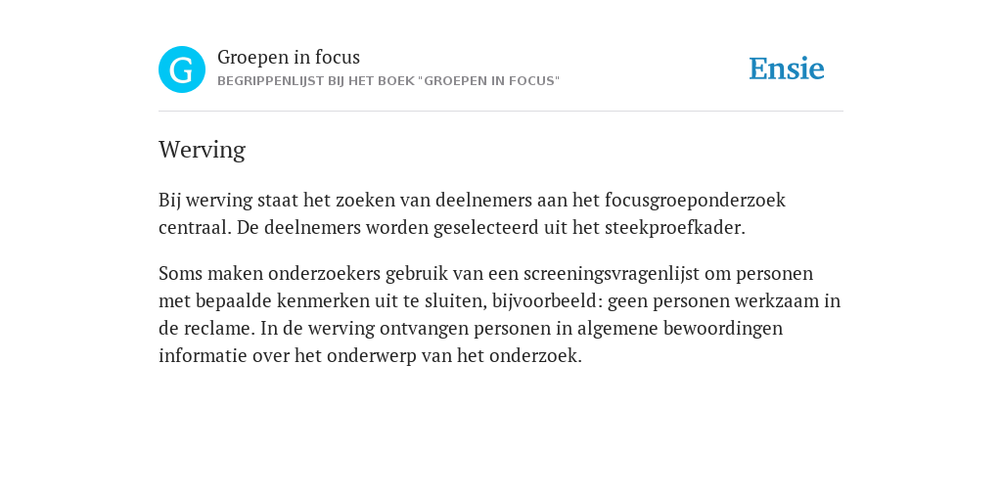1002x501 pixels.
Task: Click the line starting 'informatie over het onderwerp'
Action: (x=370, y=356)
